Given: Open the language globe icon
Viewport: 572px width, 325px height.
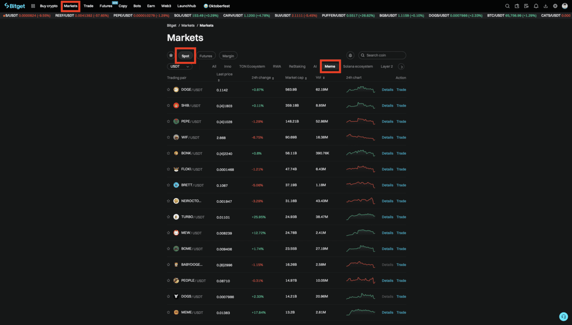Looking at the screenshot, I should pyautogui.click(x=555, y=6).
